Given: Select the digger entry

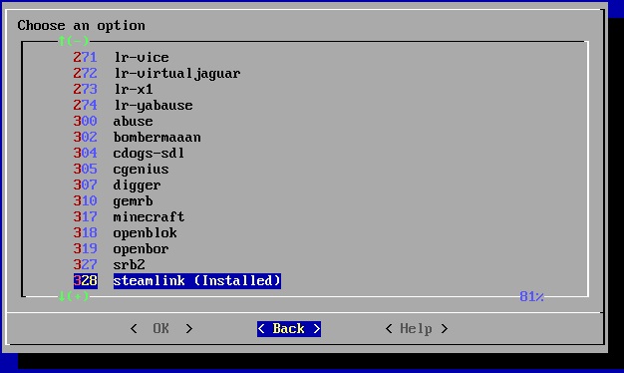Looking at the screenshot, I should click(x=117, y=185).
